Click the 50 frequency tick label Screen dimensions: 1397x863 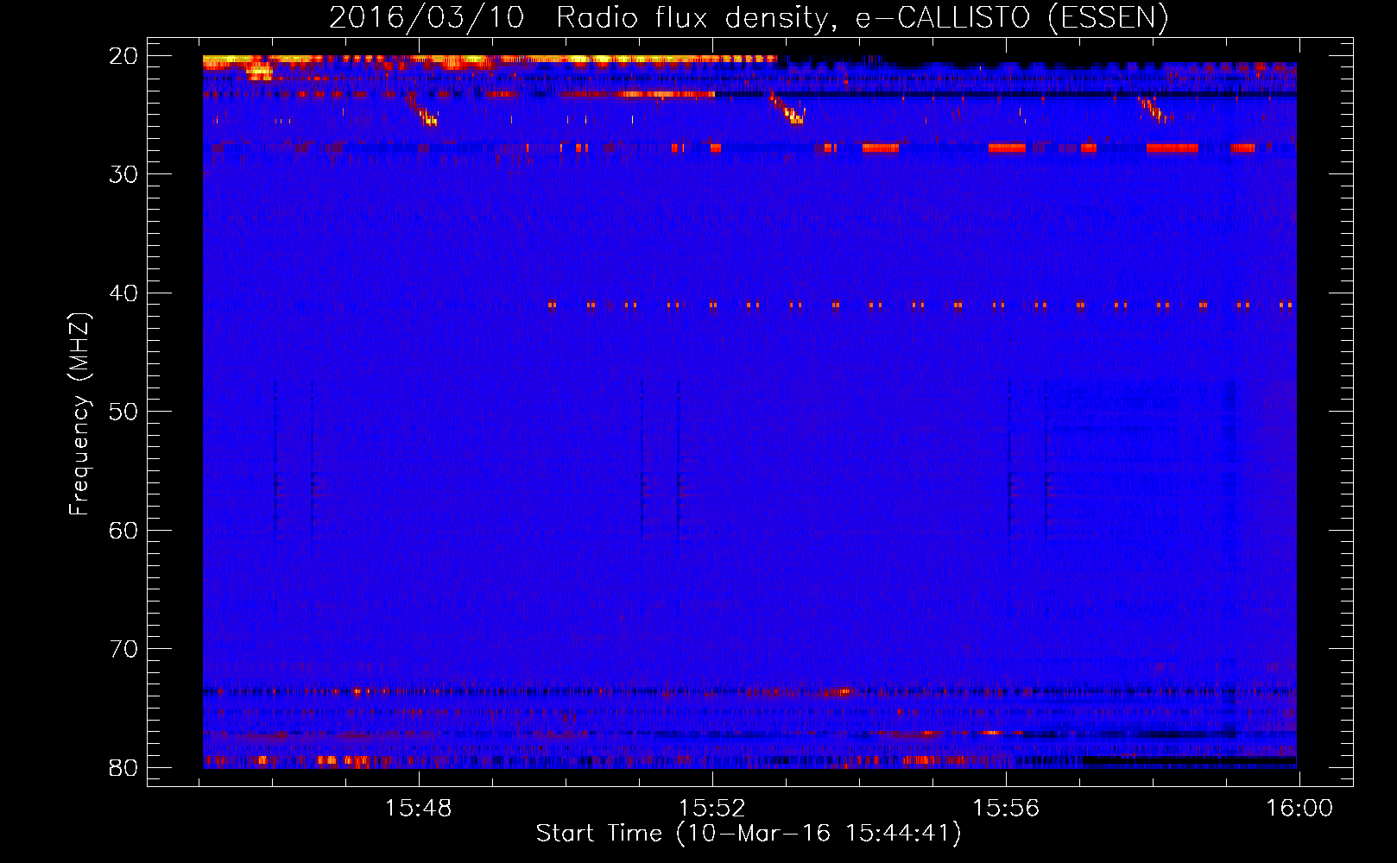tap(123, 412)
